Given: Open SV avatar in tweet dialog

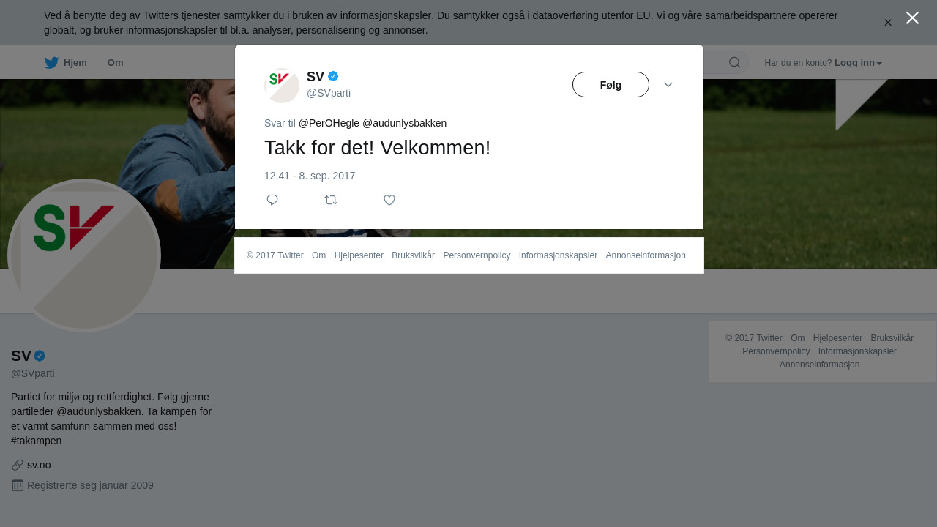Looking at the screenshot, I should click(282, 86).
